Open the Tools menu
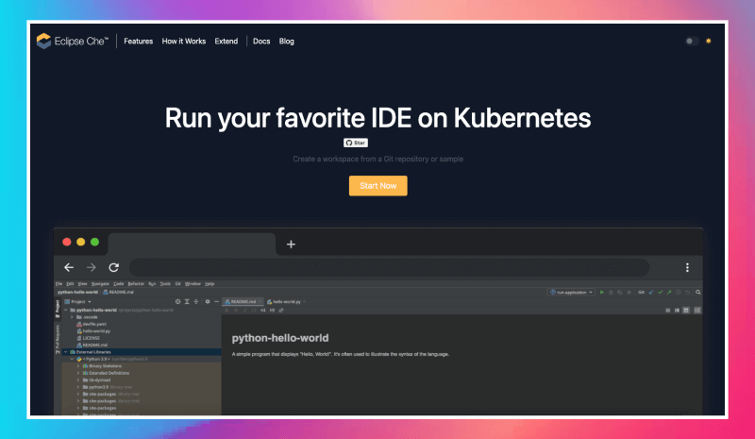 [x=165, y=284]
